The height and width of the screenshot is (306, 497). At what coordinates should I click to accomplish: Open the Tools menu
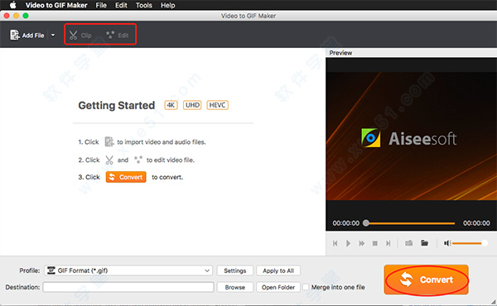pyautogui.click(x=144, y=5)
